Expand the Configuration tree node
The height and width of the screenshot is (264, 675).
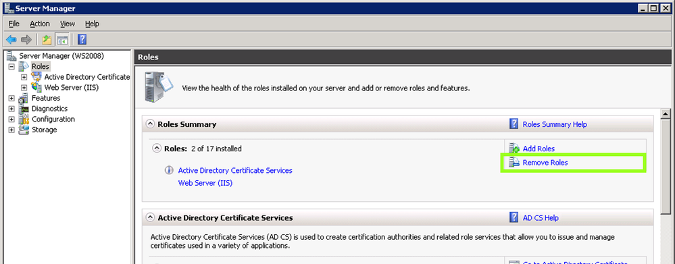tap(11, 120)
